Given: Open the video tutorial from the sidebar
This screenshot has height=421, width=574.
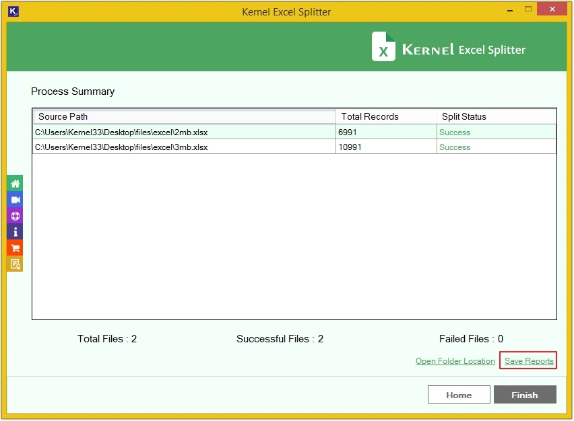Looking at the screenshot, I should point(14,199).
